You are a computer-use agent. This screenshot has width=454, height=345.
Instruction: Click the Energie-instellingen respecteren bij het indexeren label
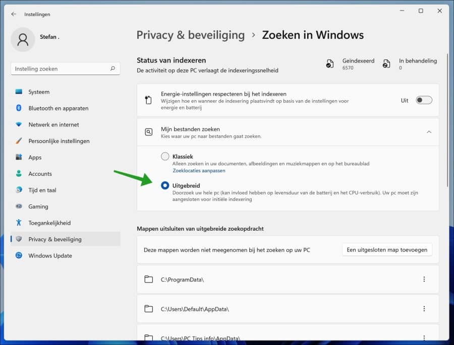(x=223, y=94)
